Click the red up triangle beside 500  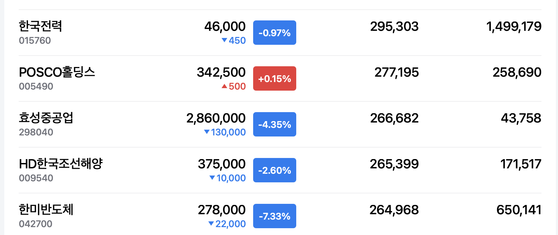[x=224, y=86]
